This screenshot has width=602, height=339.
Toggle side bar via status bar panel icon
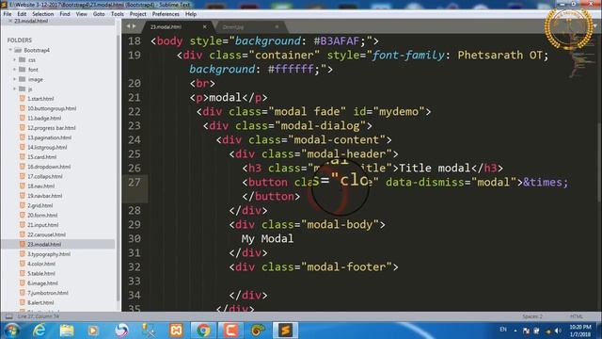[8, 316]
